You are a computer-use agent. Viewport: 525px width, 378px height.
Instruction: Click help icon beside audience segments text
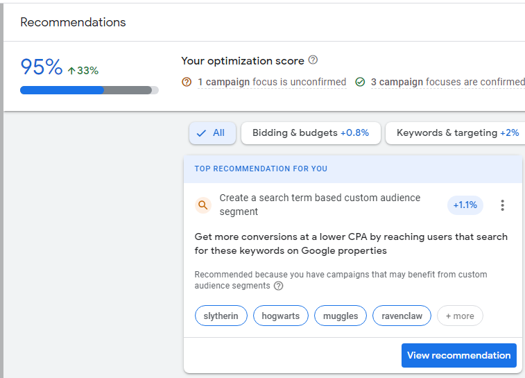(x=278, y=286)
